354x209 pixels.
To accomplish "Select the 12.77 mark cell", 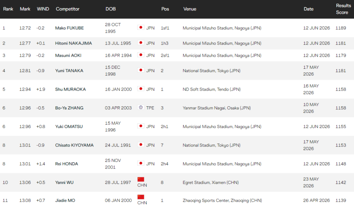I will pos(25,43).
